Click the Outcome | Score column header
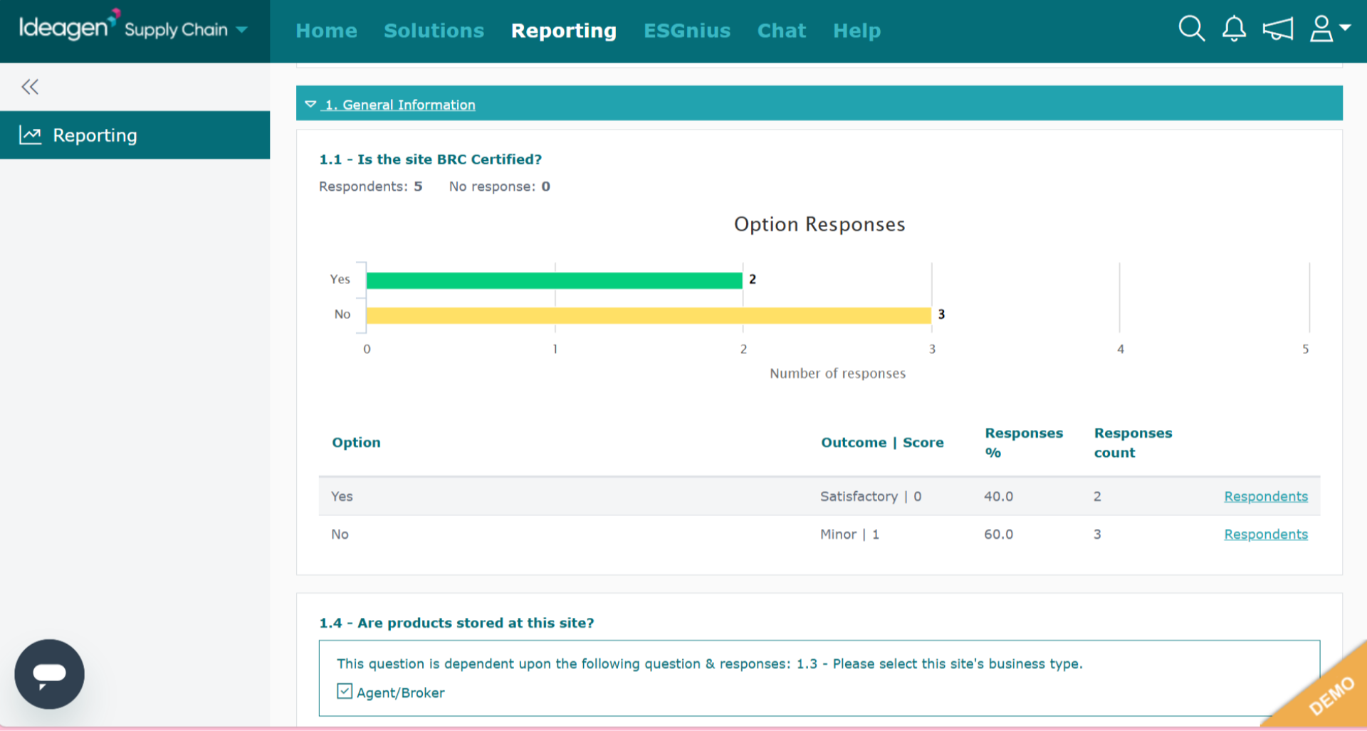Image resolution: width=1367 pixels, height=731 pixels. tap(882, 442)
